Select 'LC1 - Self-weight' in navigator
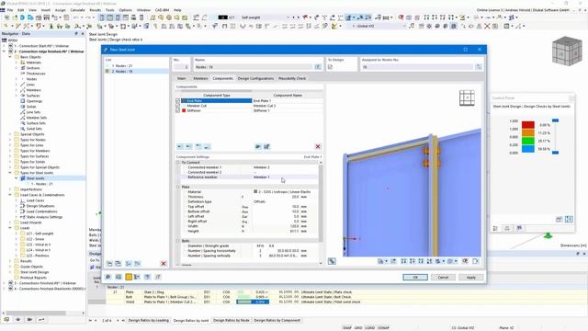 click(40, 234)
